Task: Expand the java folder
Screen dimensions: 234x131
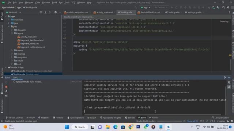Action: (x=9, y=23)
